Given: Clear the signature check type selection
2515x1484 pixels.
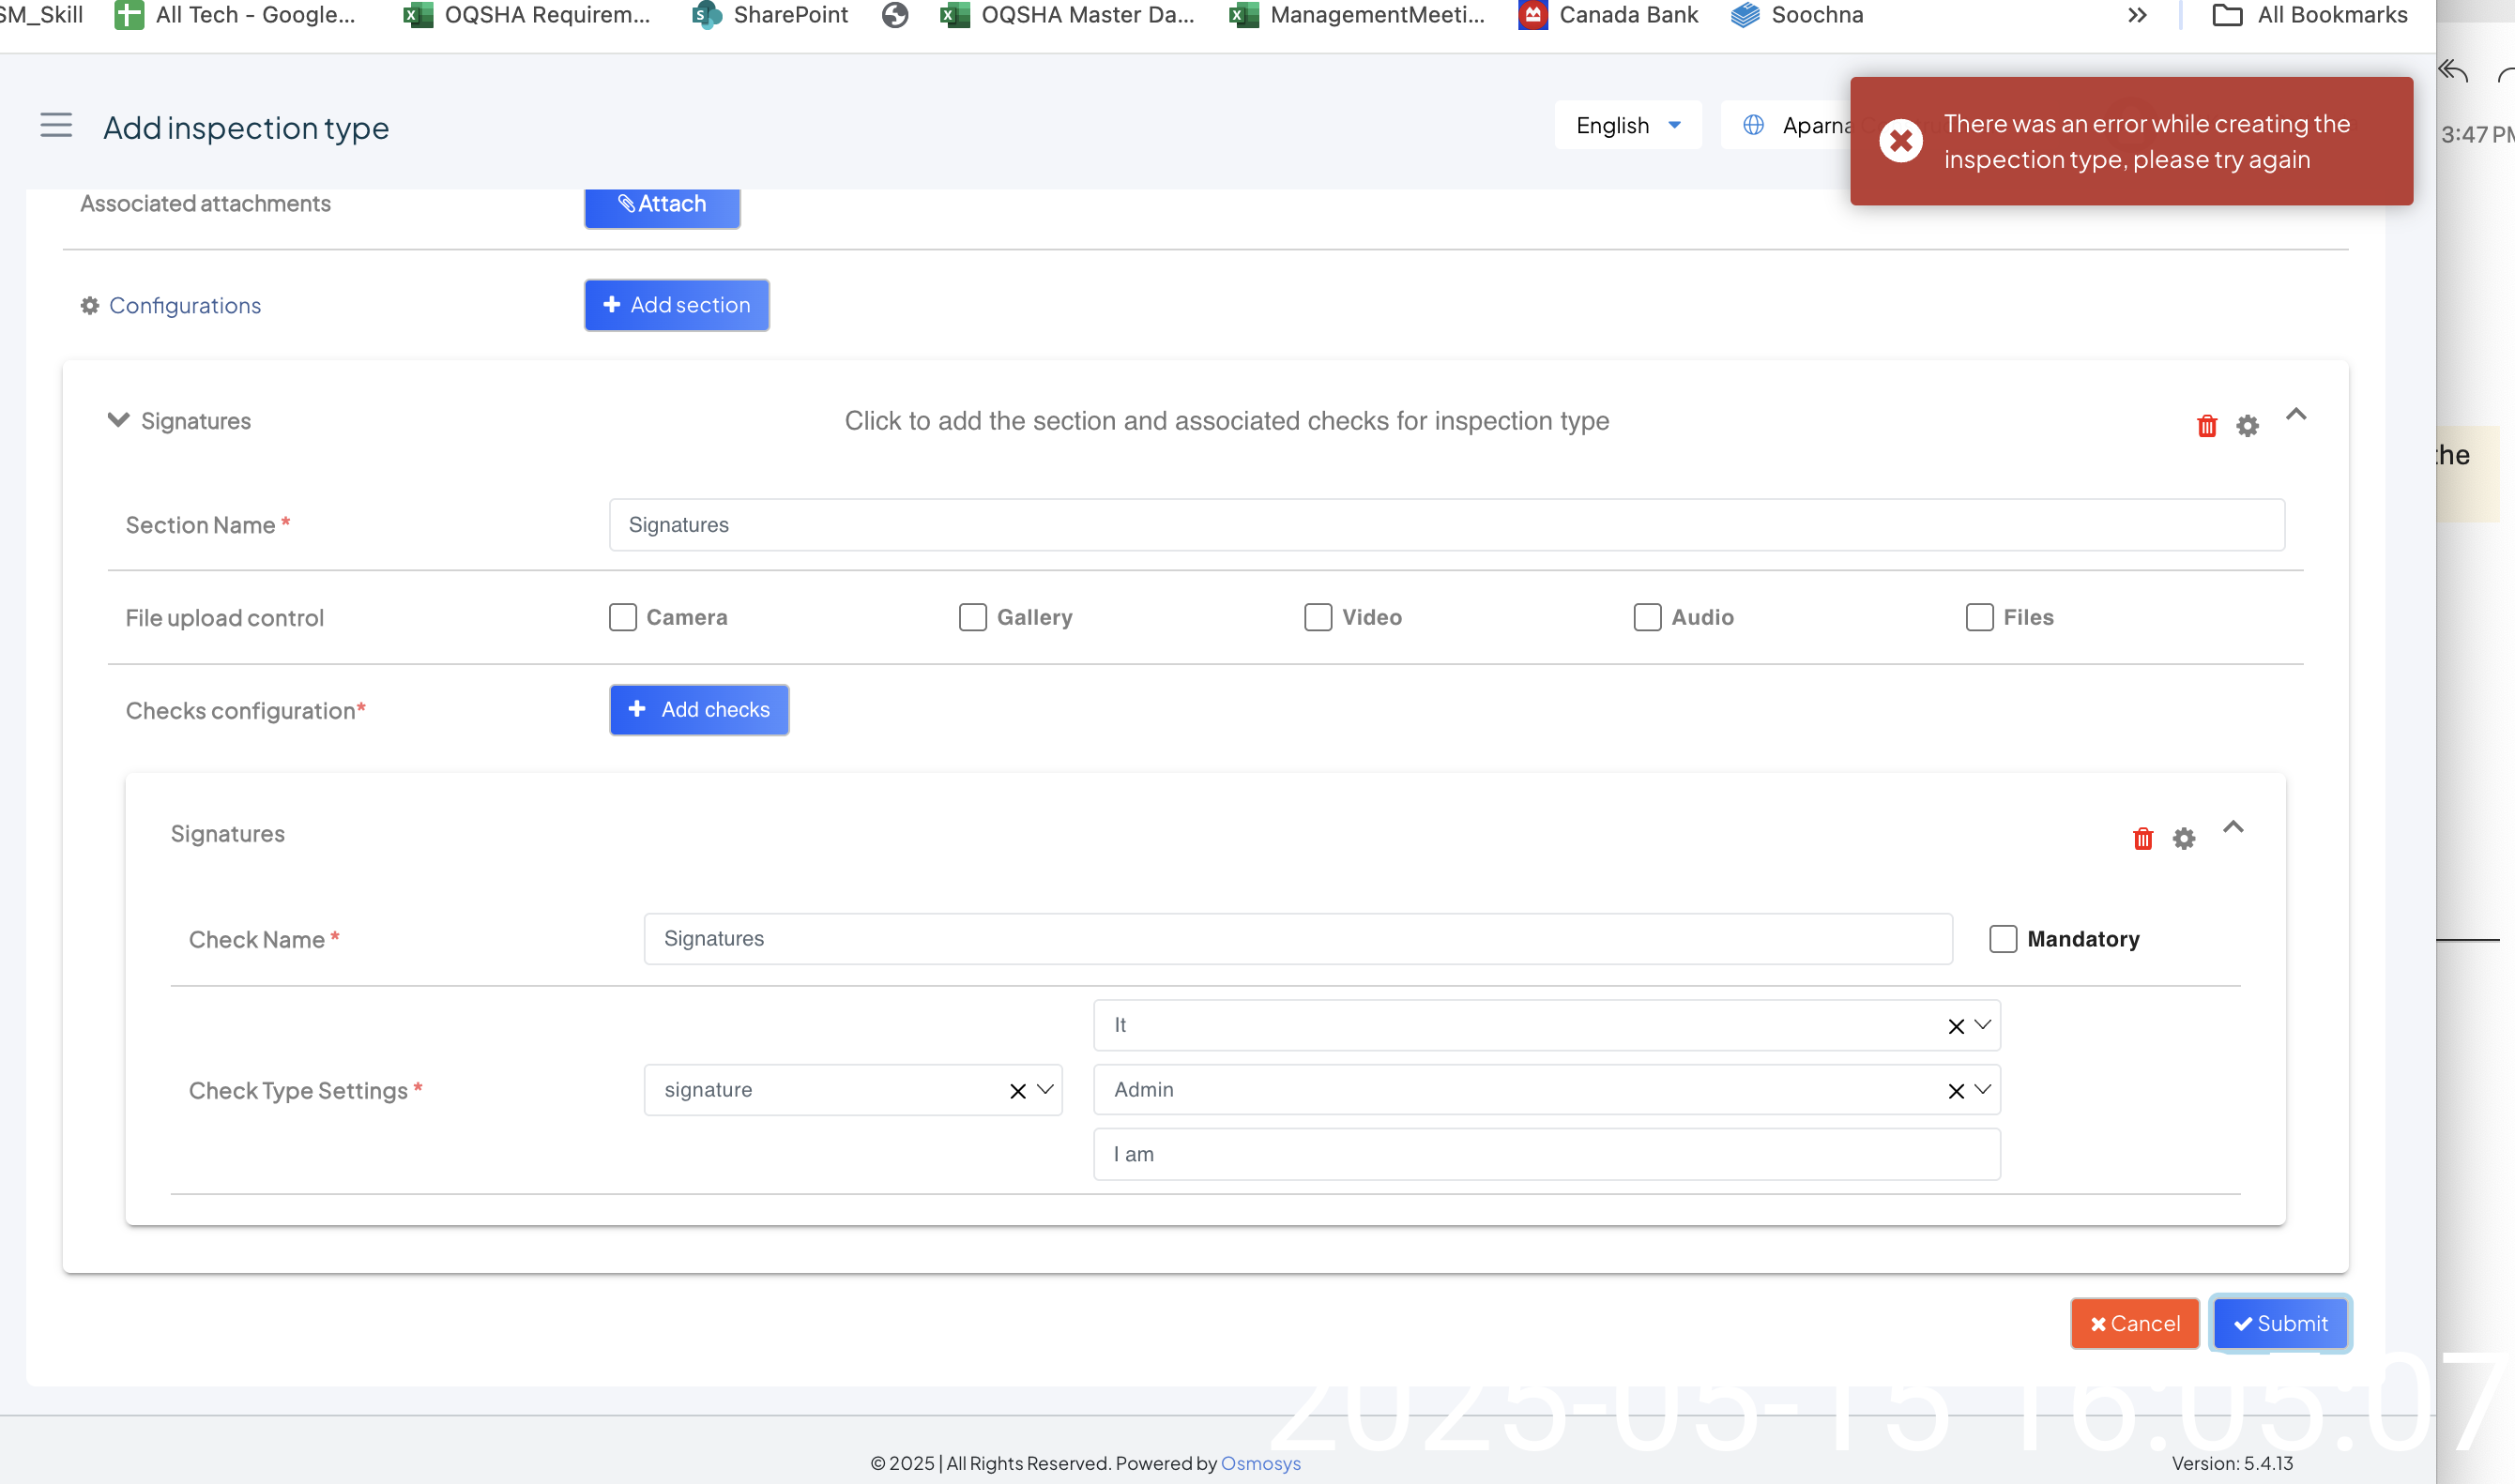Looking at the screenshot, I should (x=1017, y=1091).
